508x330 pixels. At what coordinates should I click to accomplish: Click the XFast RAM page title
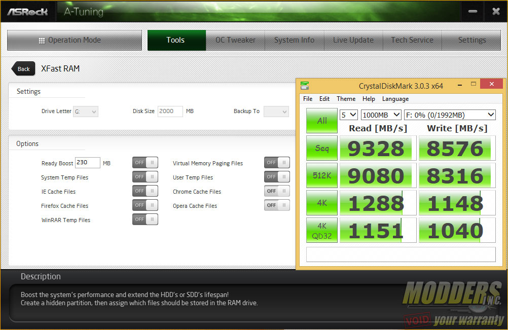(60, 68)
